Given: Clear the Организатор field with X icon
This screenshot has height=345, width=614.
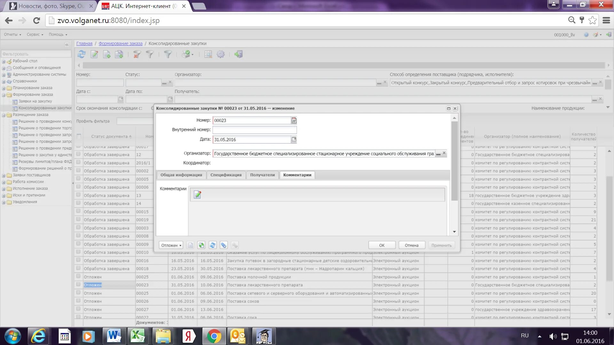Looking at the screenshot, I should click(444, 153).
